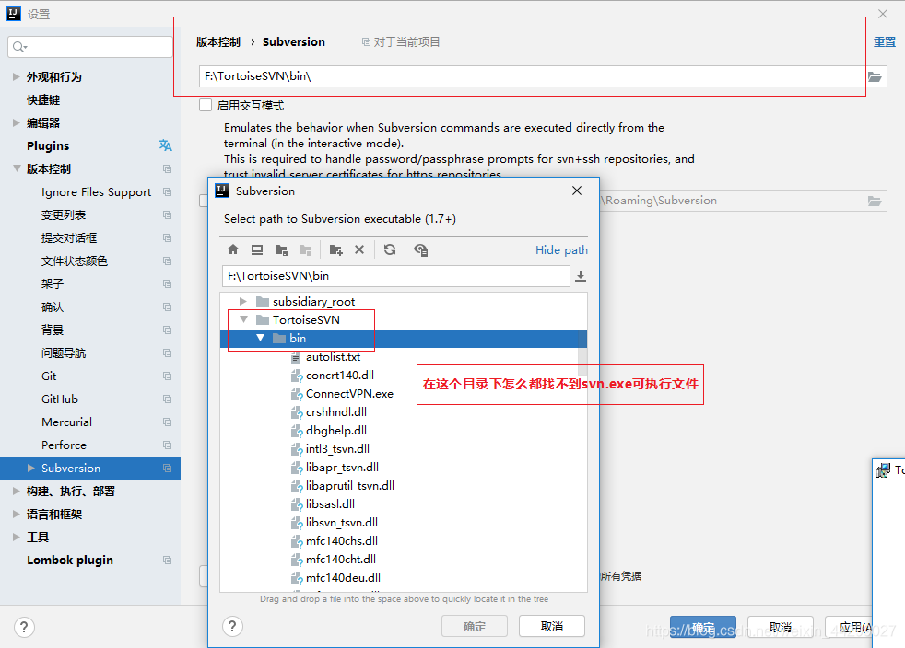This screenshot has height=648, width=905.
Task: Click the project-level icon beside Git
Action: pyautogui.click(x=168, y=376)
